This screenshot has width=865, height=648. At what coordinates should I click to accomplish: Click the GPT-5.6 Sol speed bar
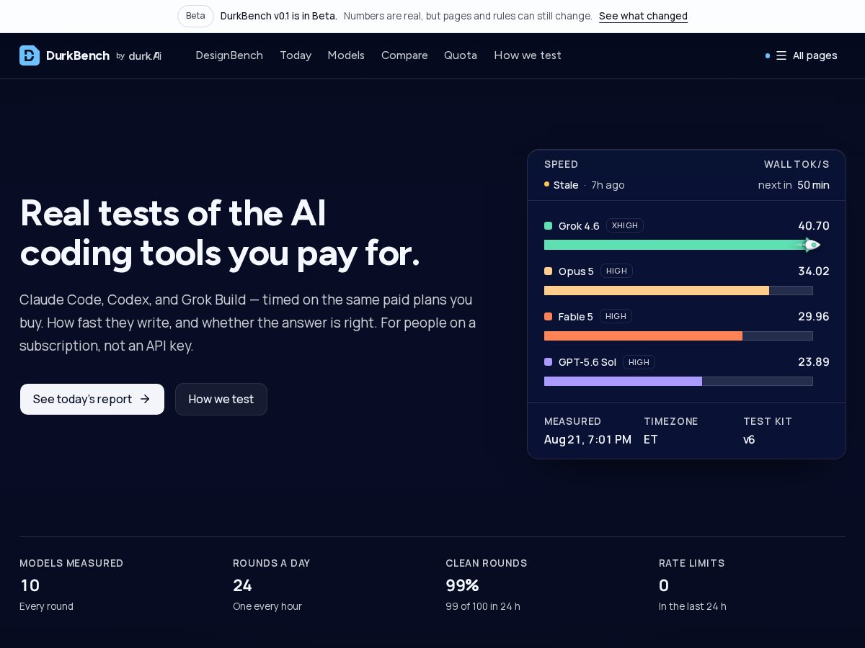[678, 381]
